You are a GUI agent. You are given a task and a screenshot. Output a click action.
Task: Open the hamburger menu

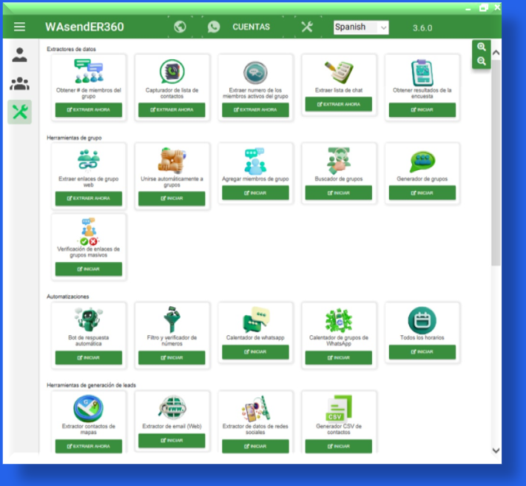click(19, 27)
